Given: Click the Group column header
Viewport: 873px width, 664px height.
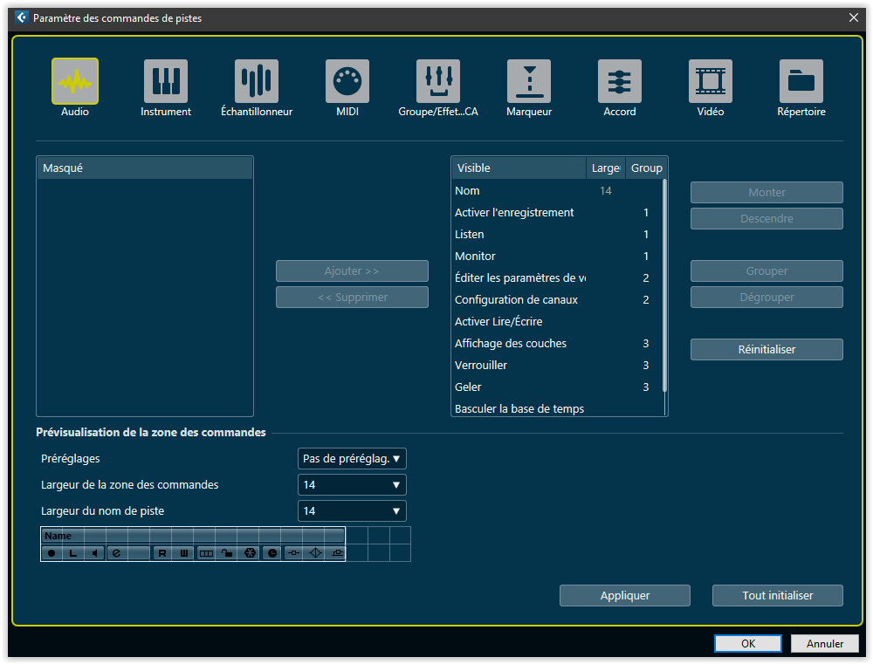Looking at the screenshot, I should [x=646, y=168].
